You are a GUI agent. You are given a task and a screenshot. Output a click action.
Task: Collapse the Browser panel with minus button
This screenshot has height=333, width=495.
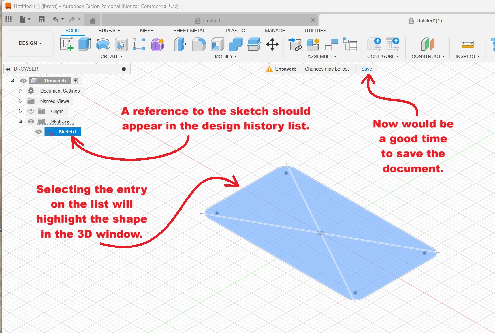(124, 69)
